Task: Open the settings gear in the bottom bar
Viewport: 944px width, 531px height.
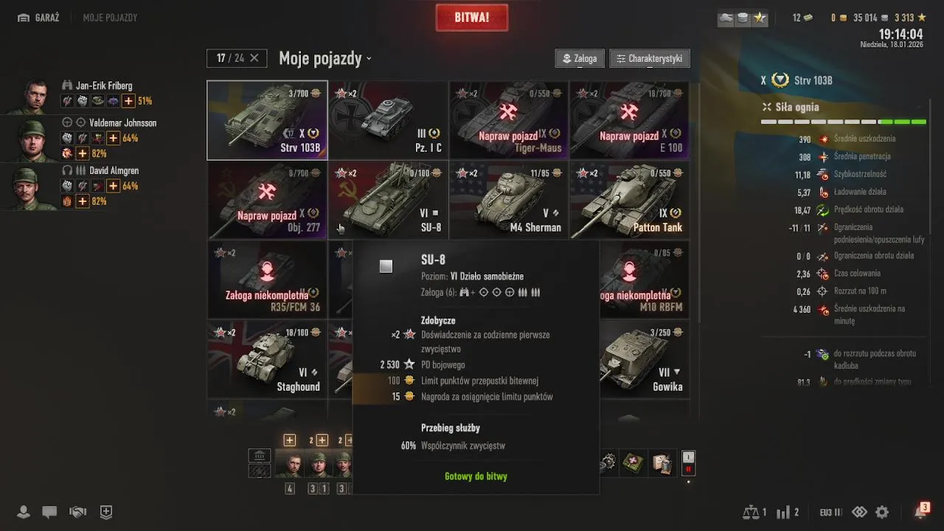Action: pyautogui.click(x=882, y=512)
